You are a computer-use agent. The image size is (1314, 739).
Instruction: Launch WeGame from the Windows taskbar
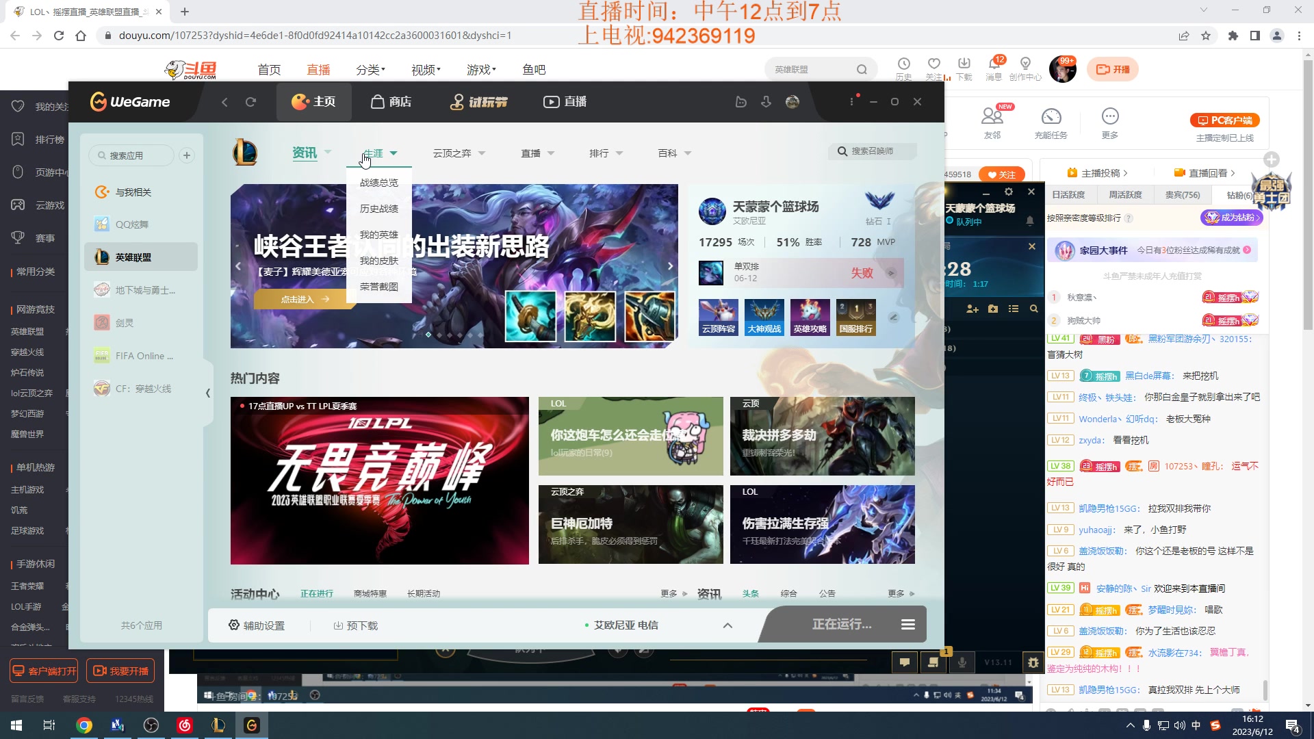251,725
